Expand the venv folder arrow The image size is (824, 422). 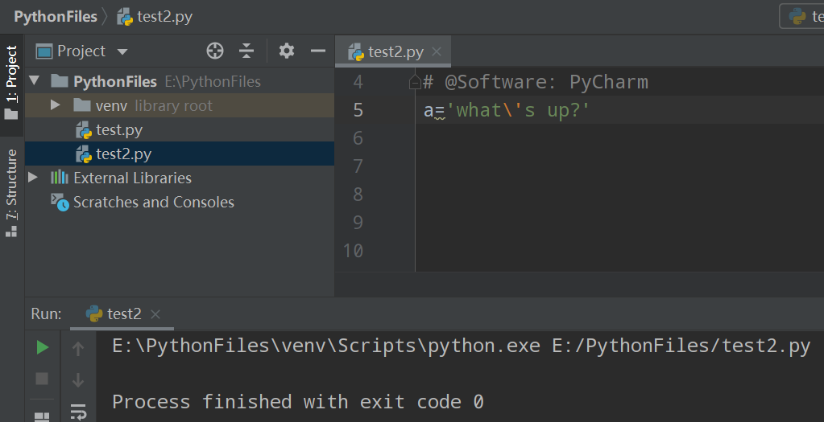(56, 104)
